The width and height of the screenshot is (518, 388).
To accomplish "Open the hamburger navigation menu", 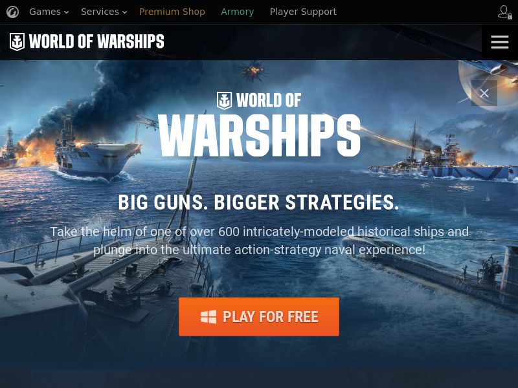I will pyautogui.click(x=499, y=42).
